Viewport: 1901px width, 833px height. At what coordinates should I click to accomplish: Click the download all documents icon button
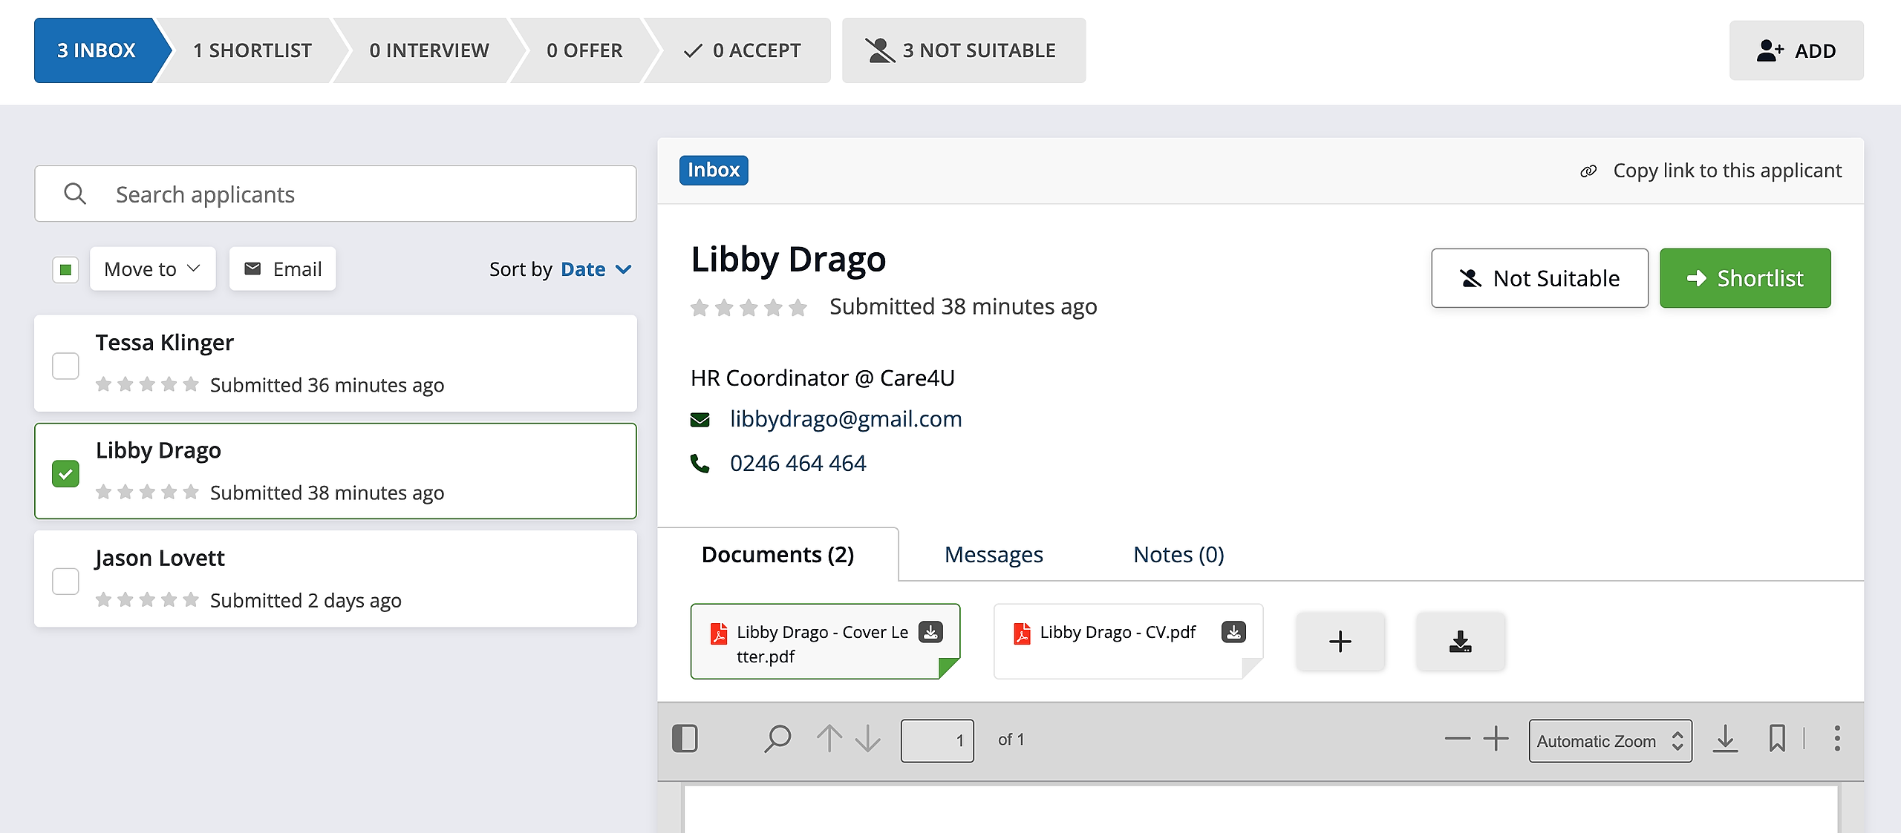pos(1460,642)
